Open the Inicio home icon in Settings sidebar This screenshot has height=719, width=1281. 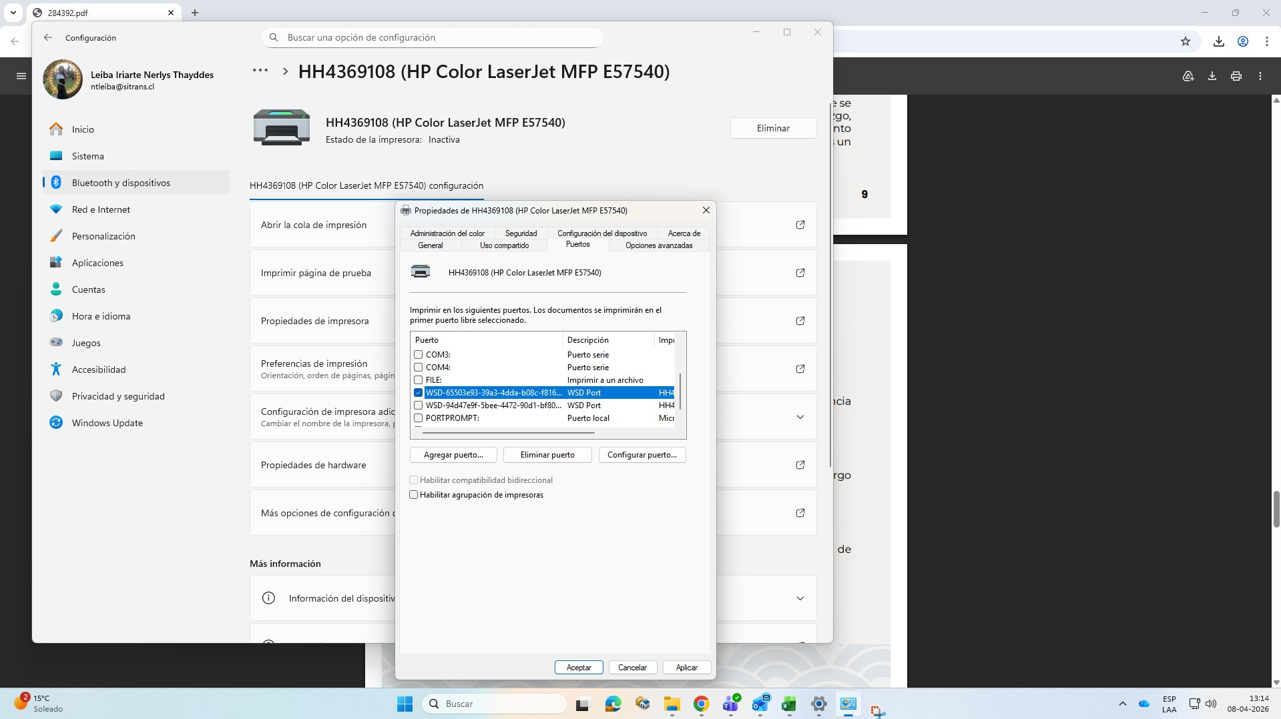pos(56,129)
